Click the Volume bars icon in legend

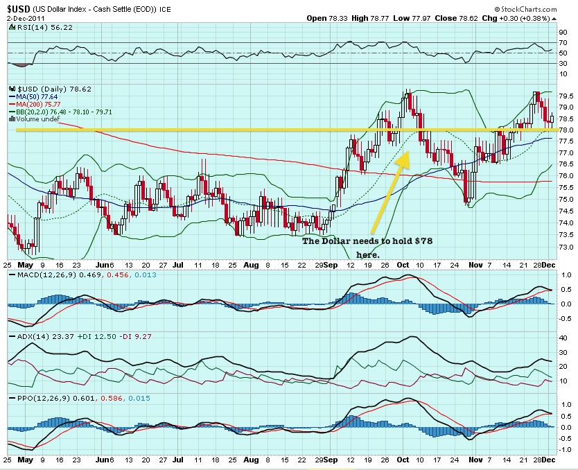[10, 119]
